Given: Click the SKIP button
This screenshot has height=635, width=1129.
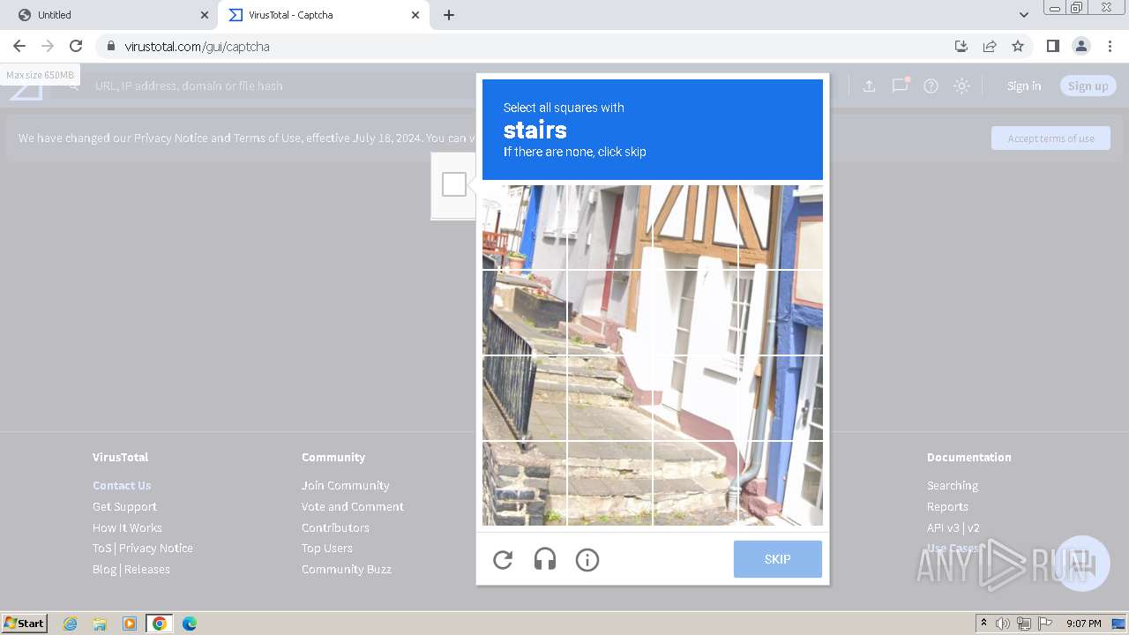Looking at the screenshot, I should pos(778,559).
